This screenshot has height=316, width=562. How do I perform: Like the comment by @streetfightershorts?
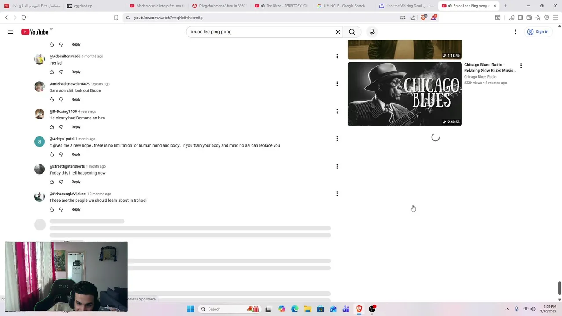pos(52,182)
